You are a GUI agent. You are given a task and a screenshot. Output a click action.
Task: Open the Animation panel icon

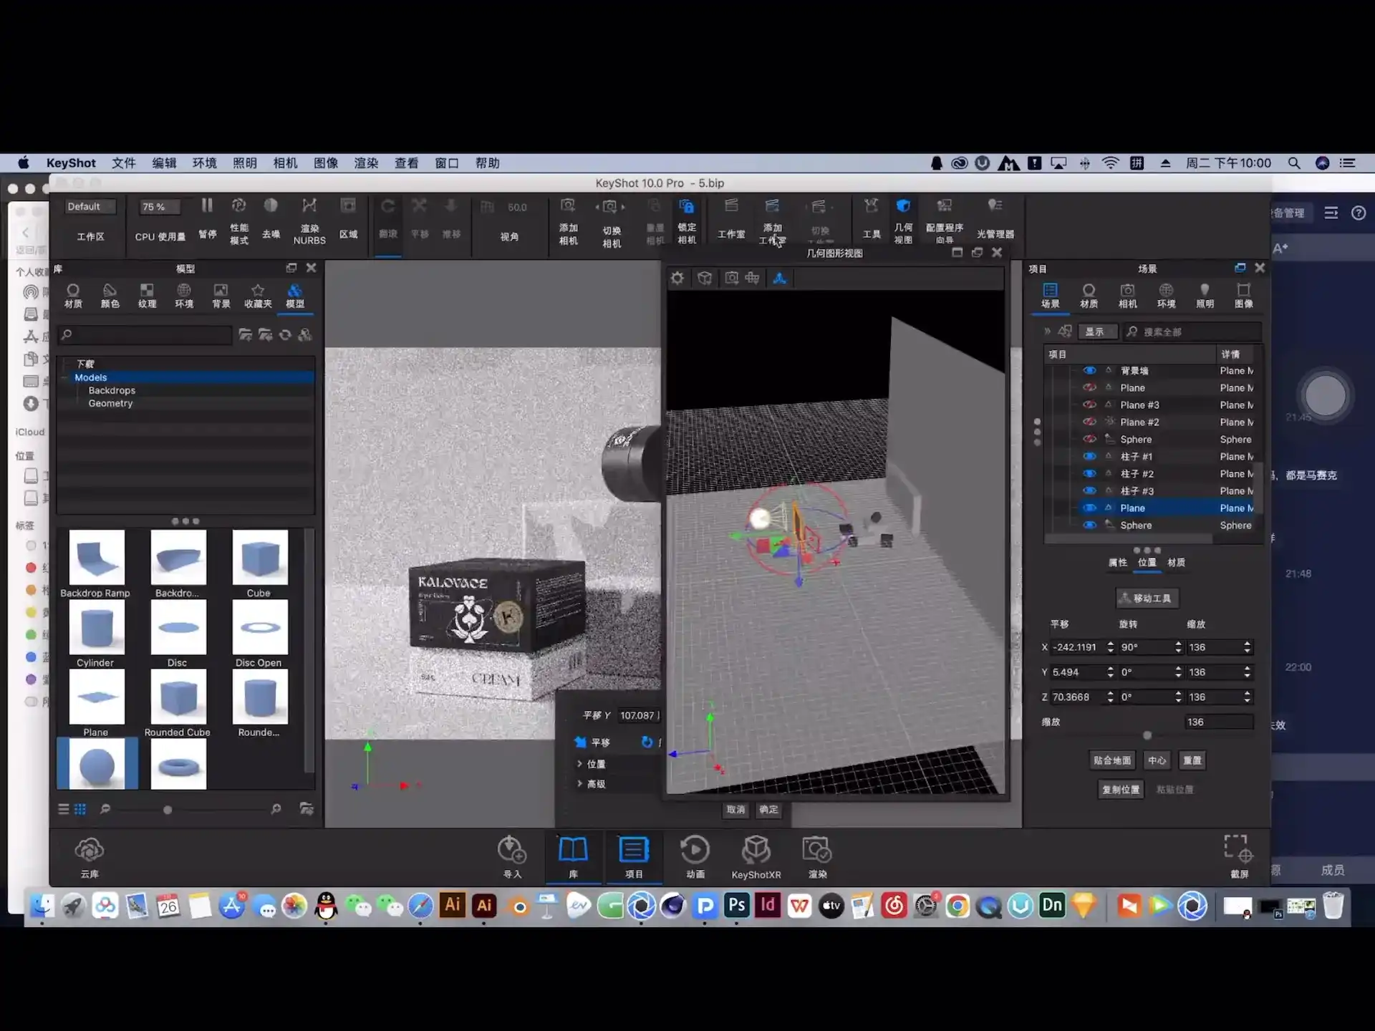point(695,851)
